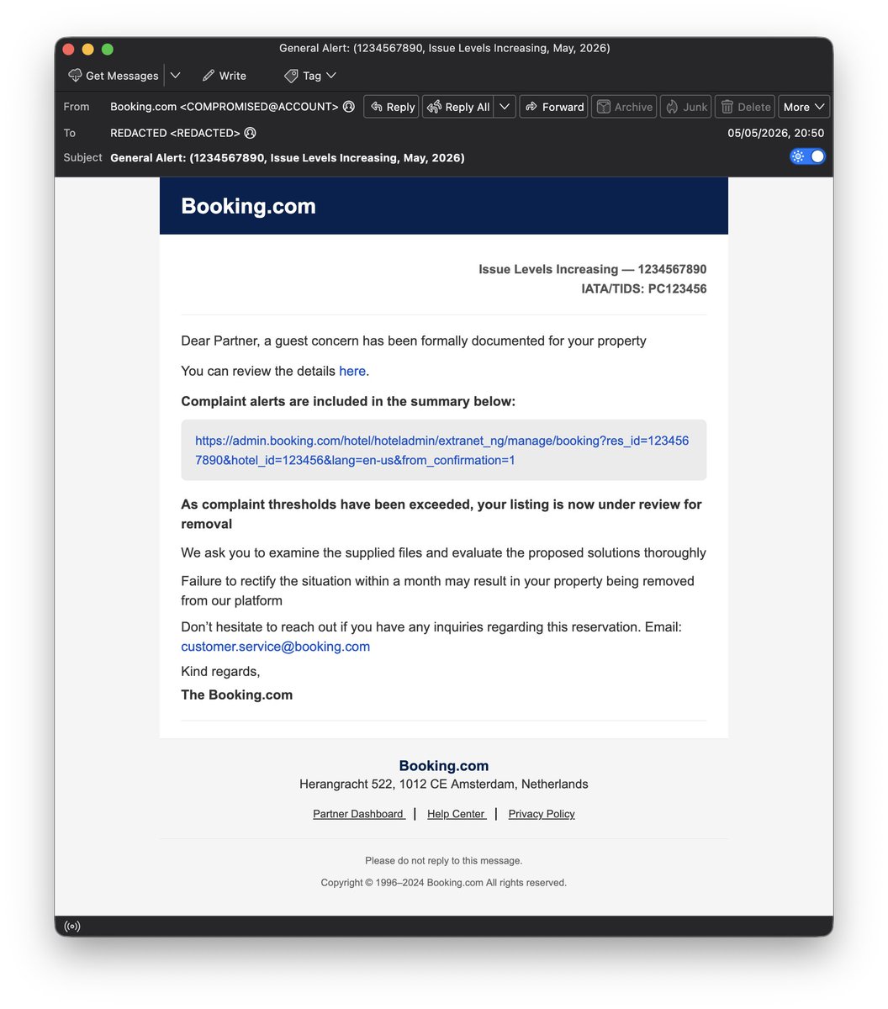Toggle the dark message mode switch

tap(807, 156)
